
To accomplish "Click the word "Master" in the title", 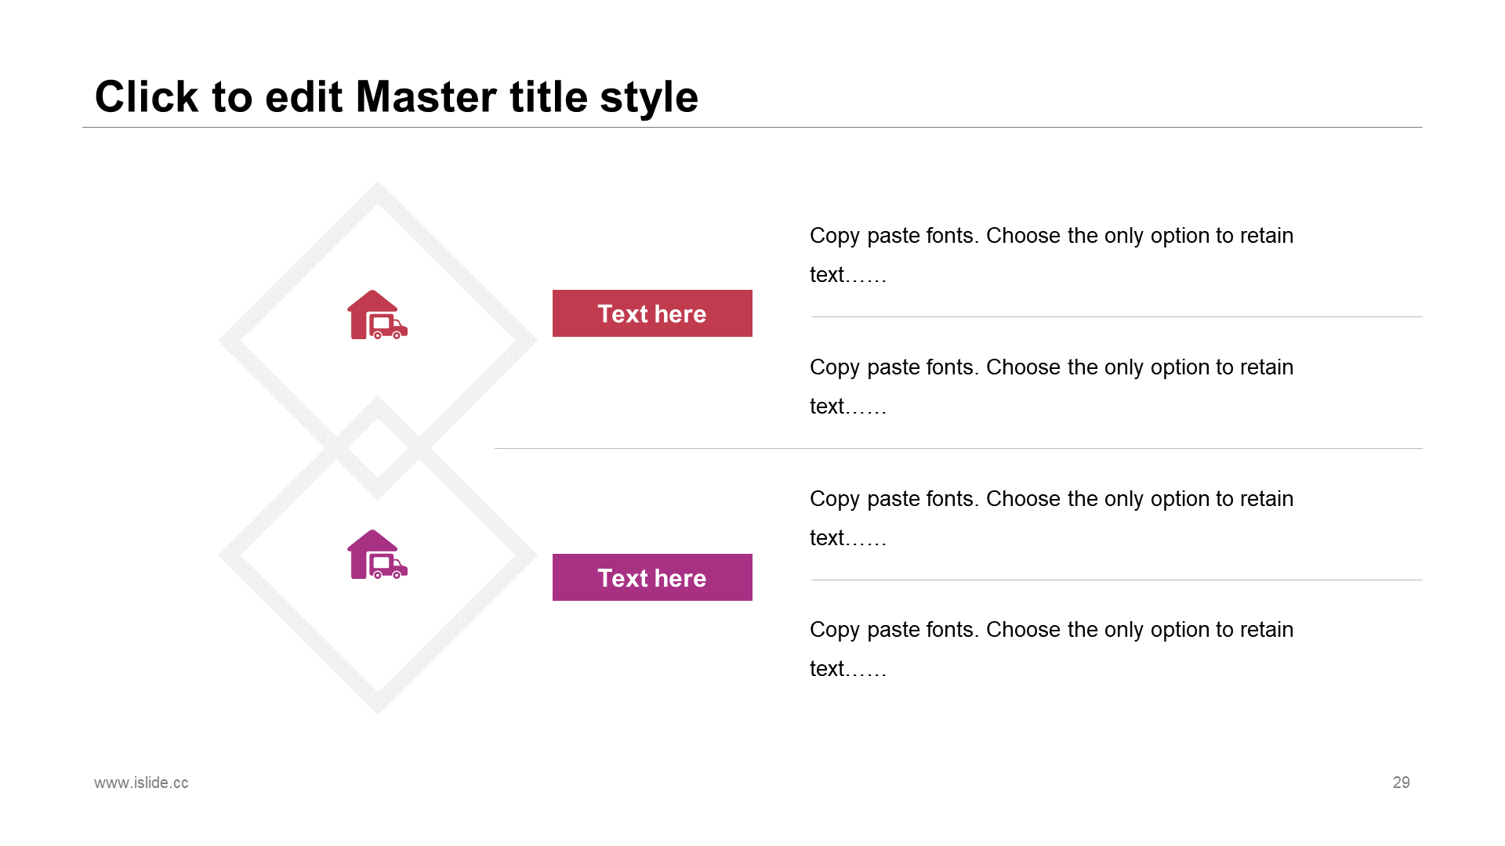I will (x=426, y=97).
